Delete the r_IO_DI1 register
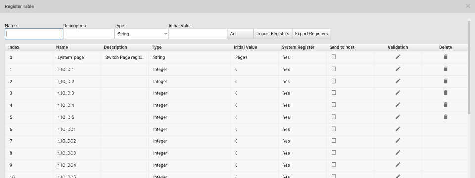 446,69
